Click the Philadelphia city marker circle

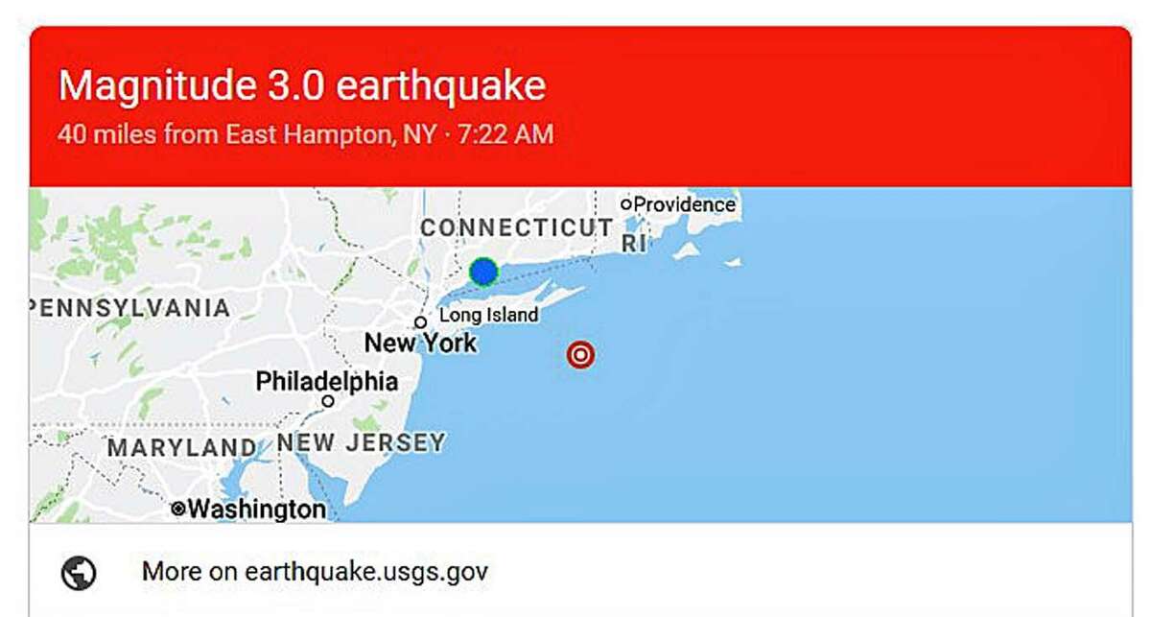(x=328, y=401)
